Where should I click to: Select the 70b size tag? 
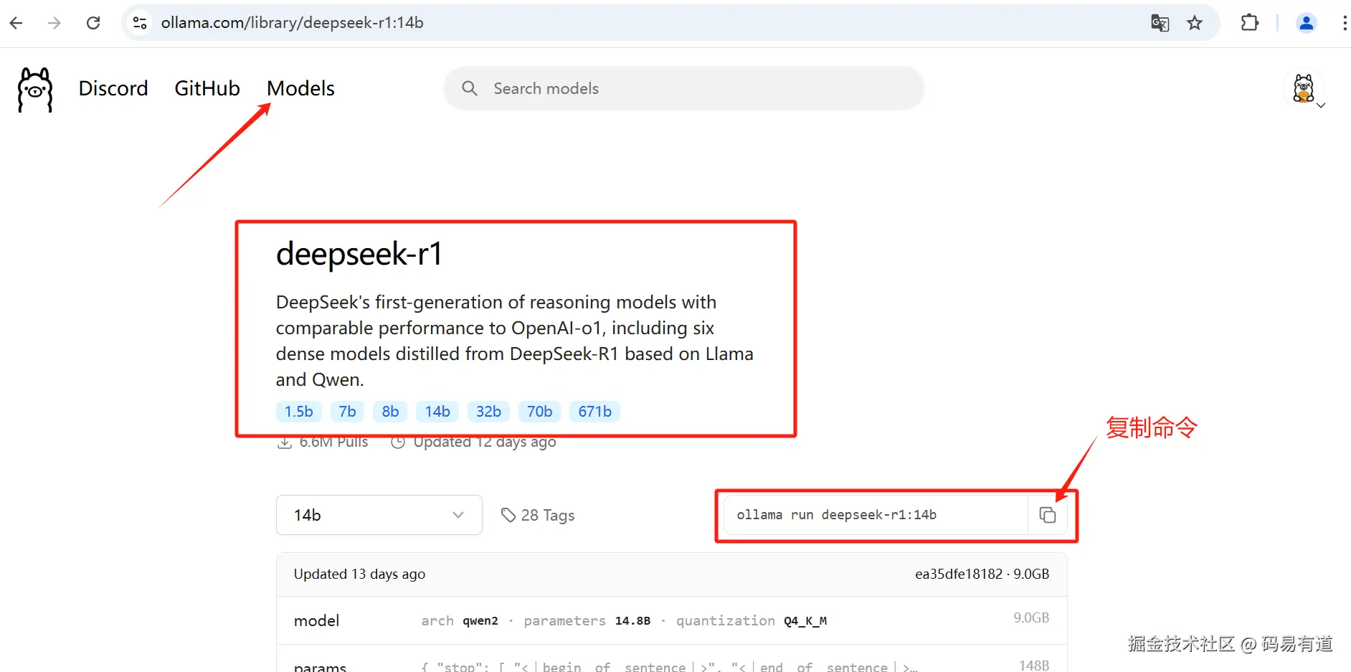[539, 412]
